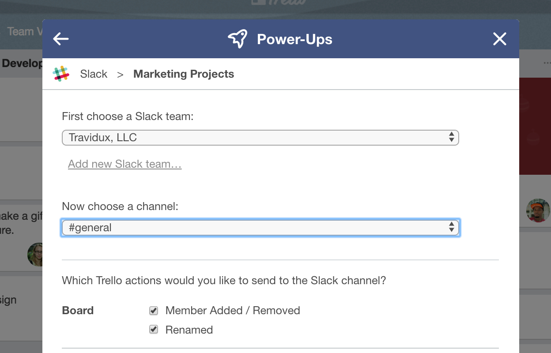Change the selected Slack team Travidux, LLC
Screen dimensions: 551x353
coord(260,137)
